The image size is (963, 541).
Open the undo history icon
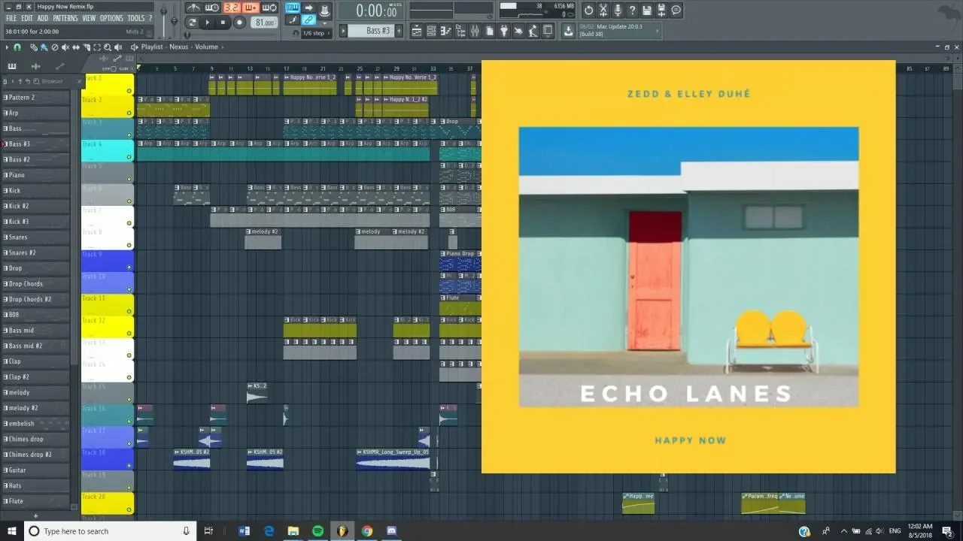589,11
